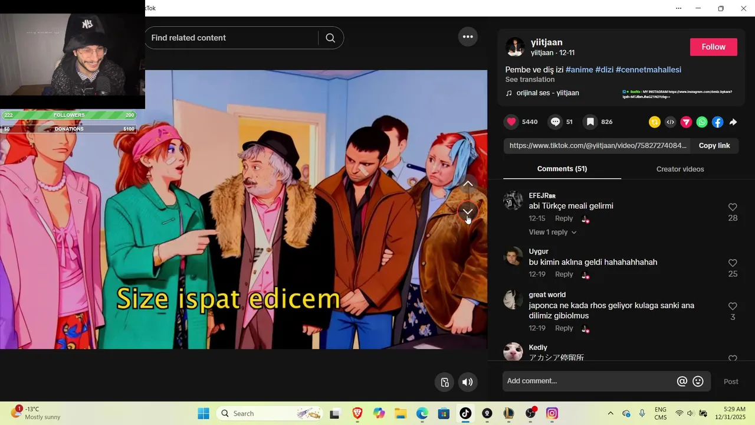The image size is (755, 425).
Task: Like great world's comment heart
Action: 733,306
